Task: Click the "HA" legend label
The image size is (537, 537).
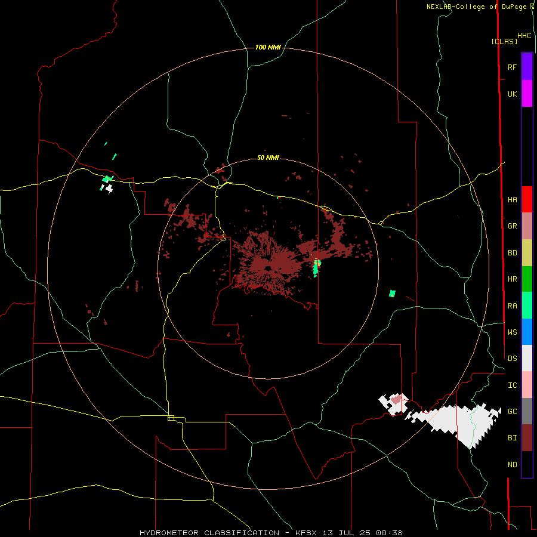Action: pos(512,200)
